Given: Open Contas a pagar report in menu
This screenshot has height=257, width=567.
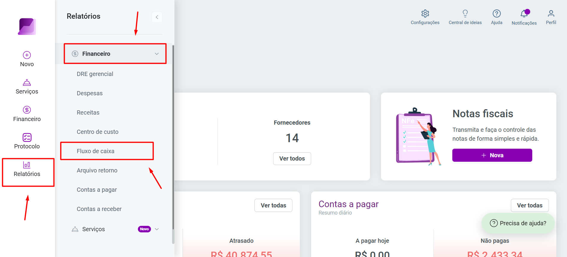Looking at the screenshot, I should (97, 190).
